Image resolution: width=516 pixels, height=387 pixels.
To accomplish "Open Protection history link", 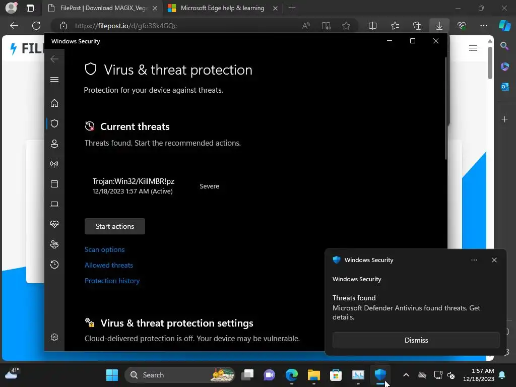I will [112, 281].
